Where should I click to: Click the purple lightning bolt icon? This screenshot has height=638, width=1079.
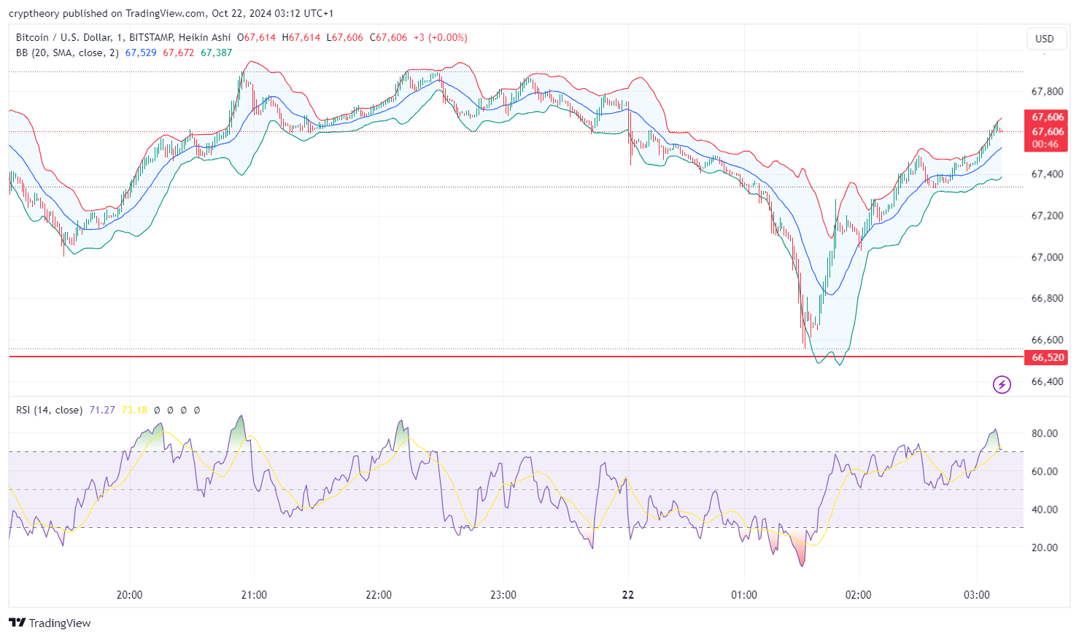pyautogui.click(x=1002, y=384)
